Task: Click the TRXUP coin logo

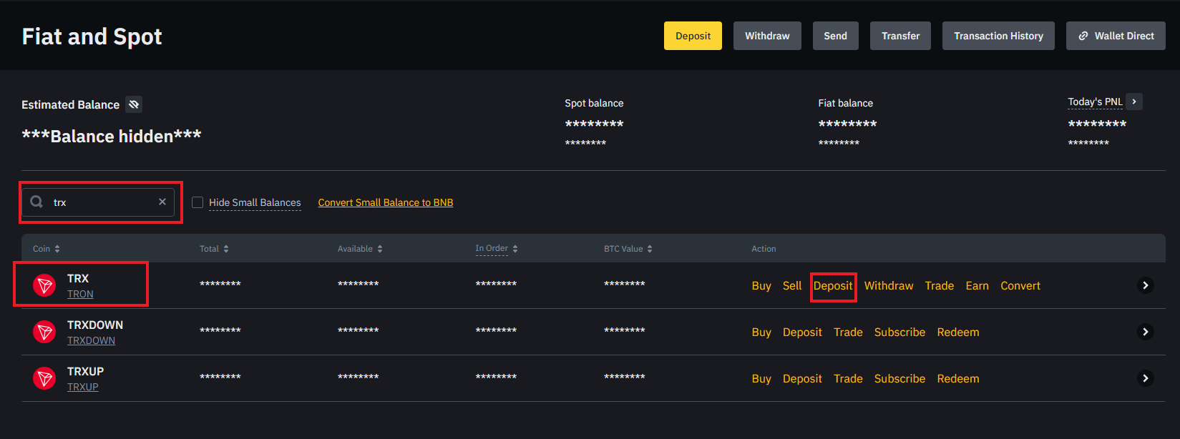Action: click(x=44, y=378)
